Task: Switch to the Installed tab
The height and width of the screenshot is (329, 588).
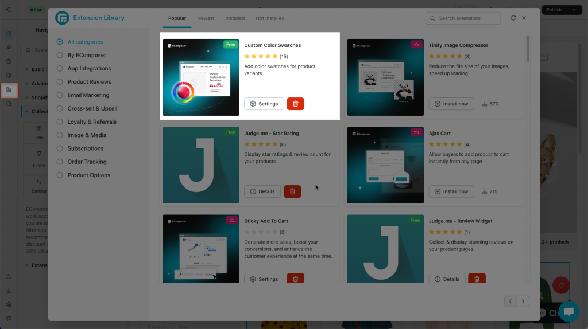Action: (x=235, y=18)
